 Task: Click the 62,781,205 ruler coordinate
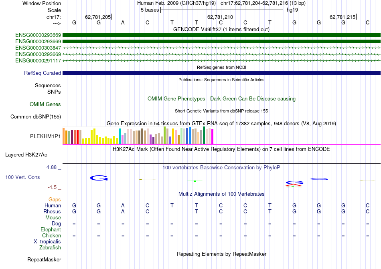[x=98, y=17]
